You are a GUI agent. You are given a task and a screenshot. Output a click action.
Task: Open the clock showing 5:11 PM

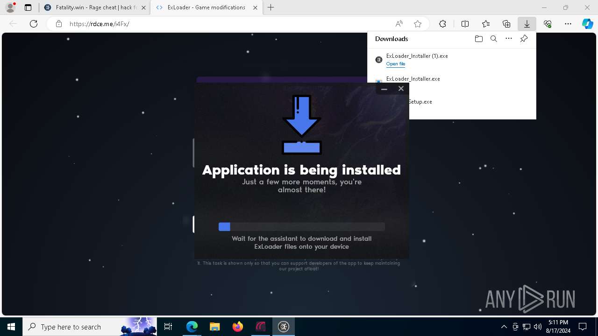point(558,327)
